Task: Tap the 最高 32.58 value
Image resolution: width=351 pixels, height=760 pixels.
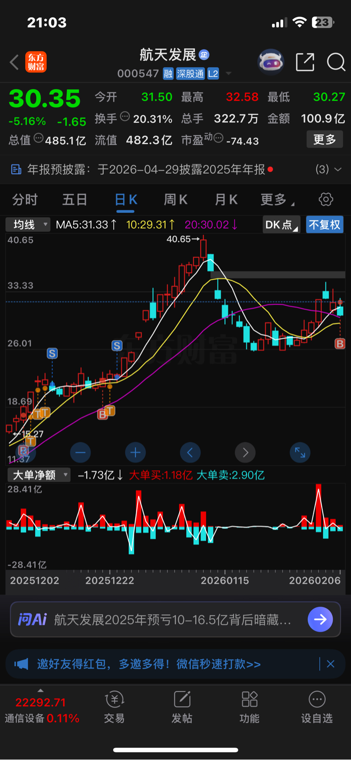Action: [x=242, y=97]
